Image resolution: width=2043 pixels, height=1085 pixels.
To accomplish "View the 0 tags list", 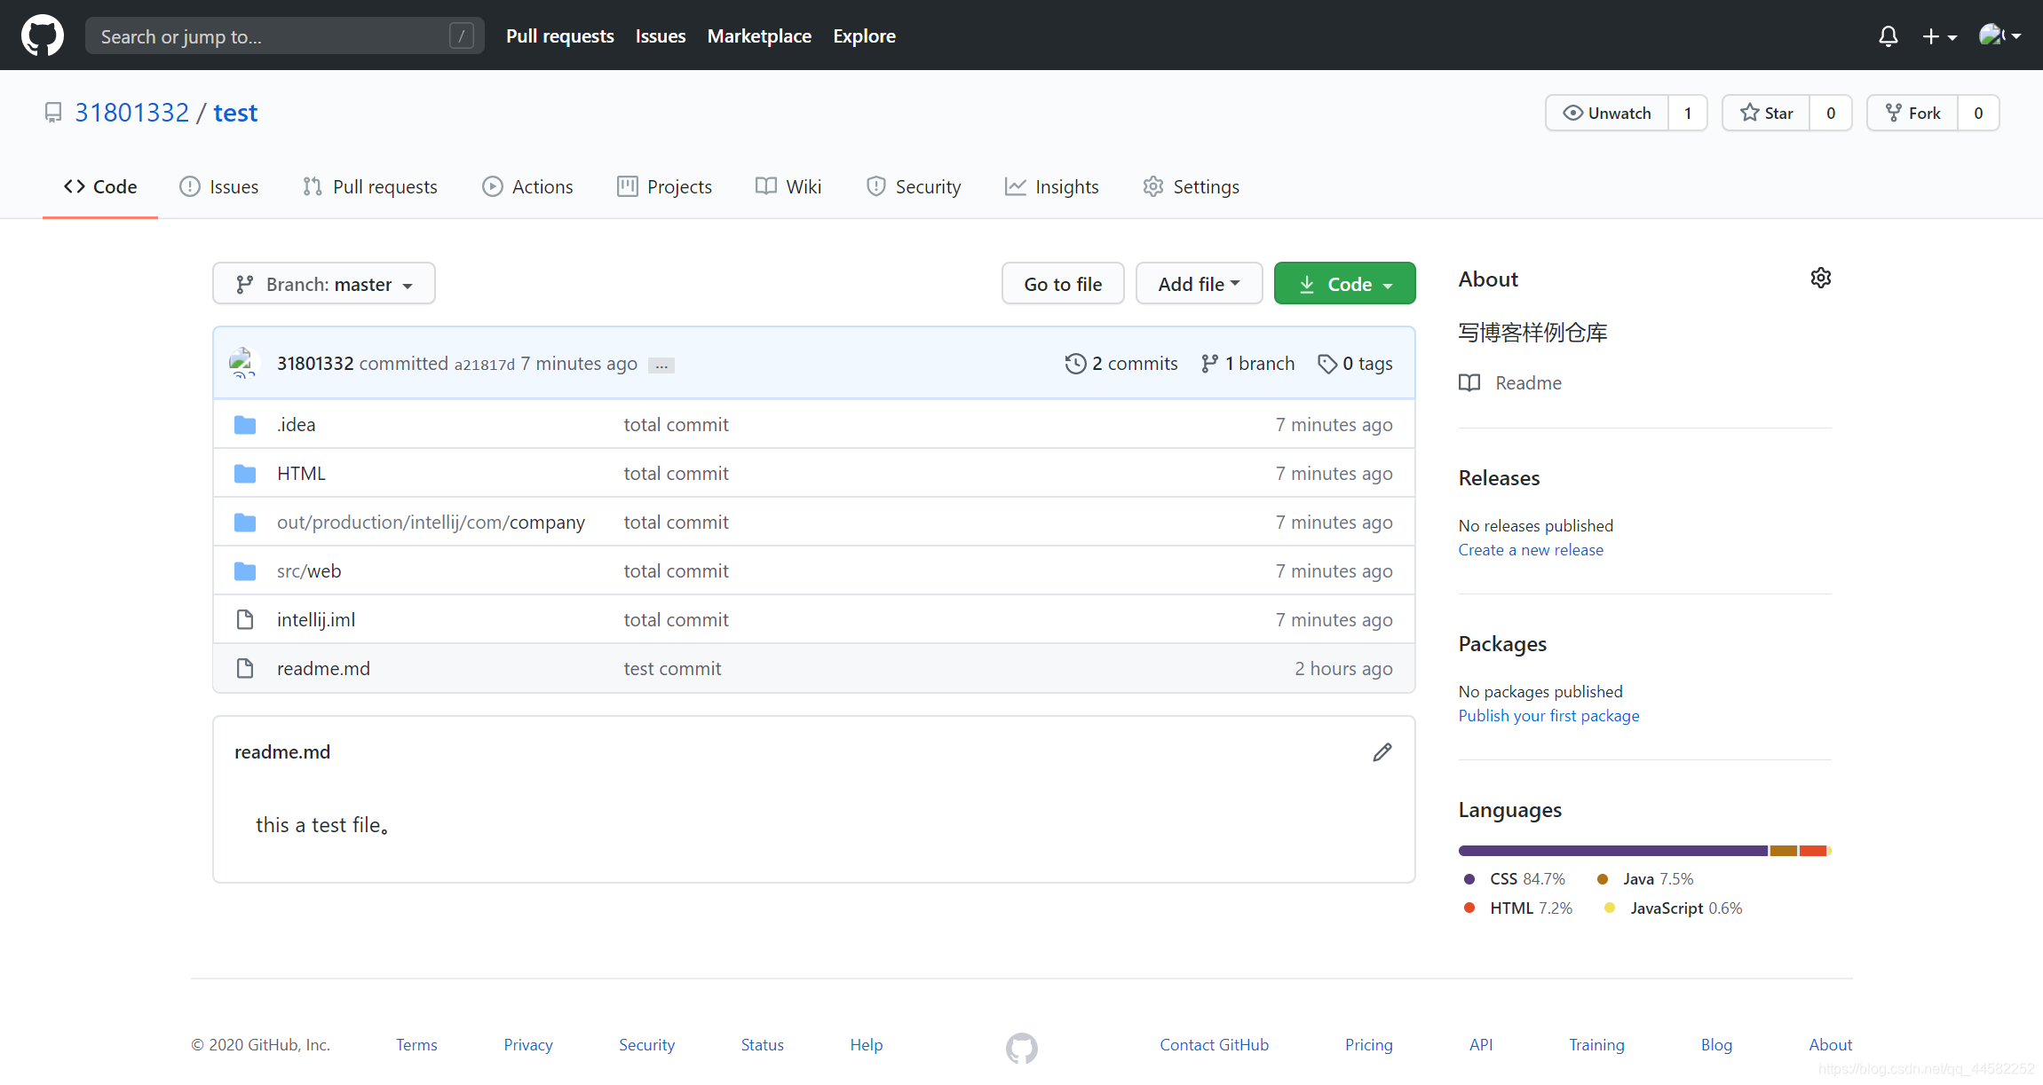I will point(1355,364).
